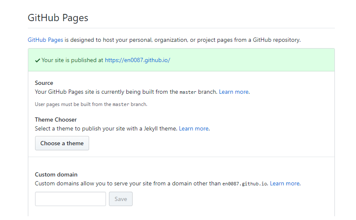Open Learn more link about custom domains
This screenshot has width=356, height=220.
click(x=285, y=183)
